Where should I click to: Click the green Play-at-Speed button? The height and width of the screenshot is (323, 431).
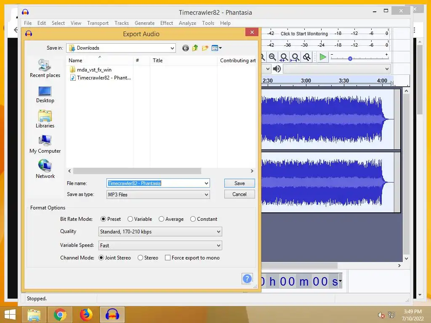pyautogui.click(x=323, y=57)
